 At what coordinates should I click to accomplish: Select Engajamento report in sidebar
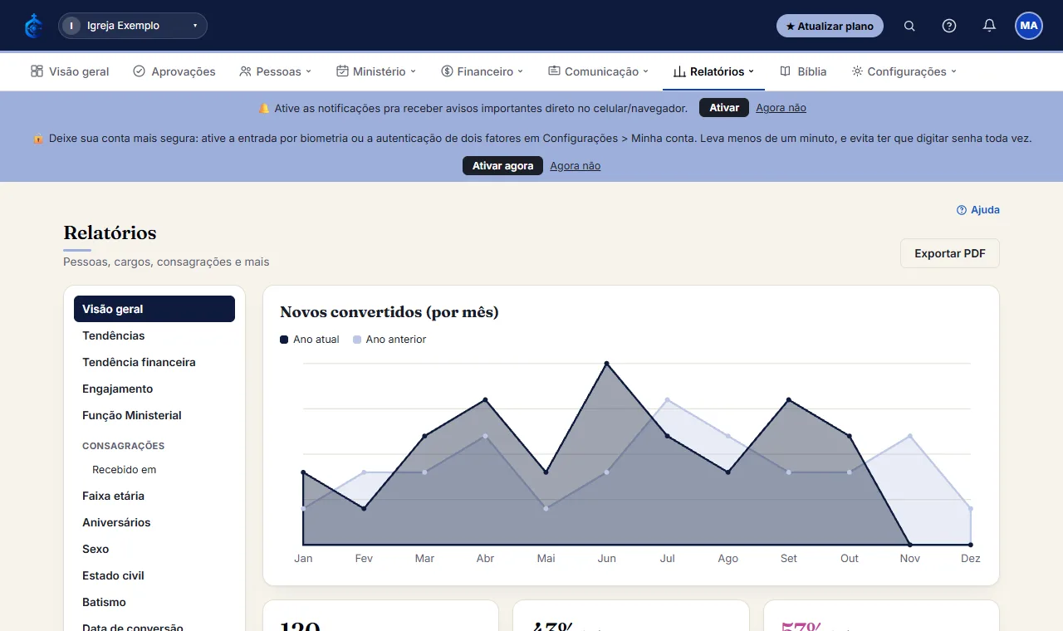[x=154, y=389]
